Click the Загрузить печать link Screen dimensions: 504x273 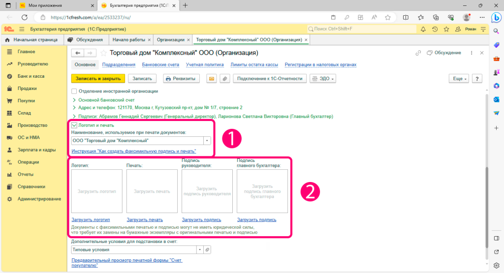click(x=145, y=220)
